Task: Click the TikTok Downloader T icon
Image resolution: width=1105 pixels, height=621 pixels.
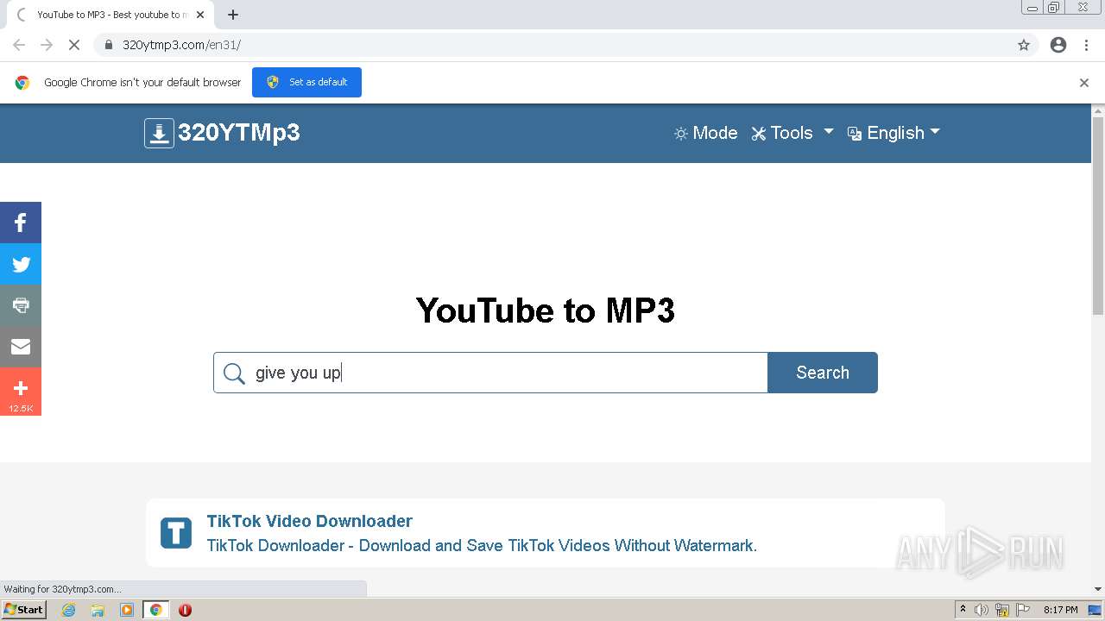Action: click(x=176, y=533)
